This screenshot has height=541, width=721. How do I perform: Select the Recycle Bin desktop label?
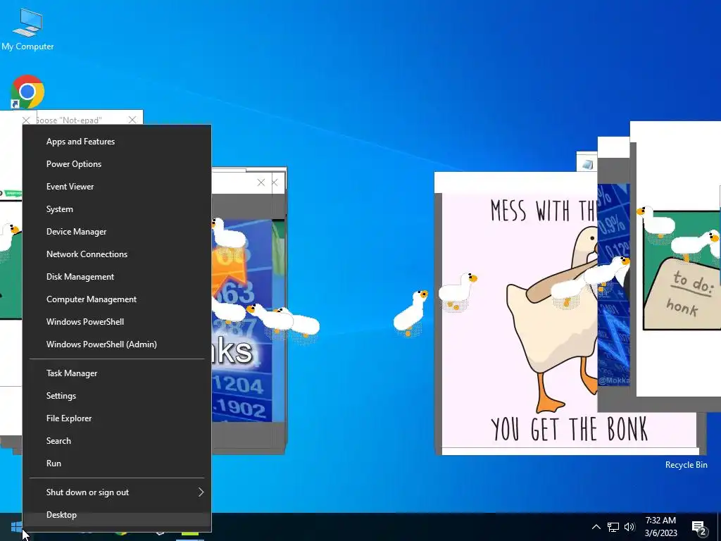(686, 465)
